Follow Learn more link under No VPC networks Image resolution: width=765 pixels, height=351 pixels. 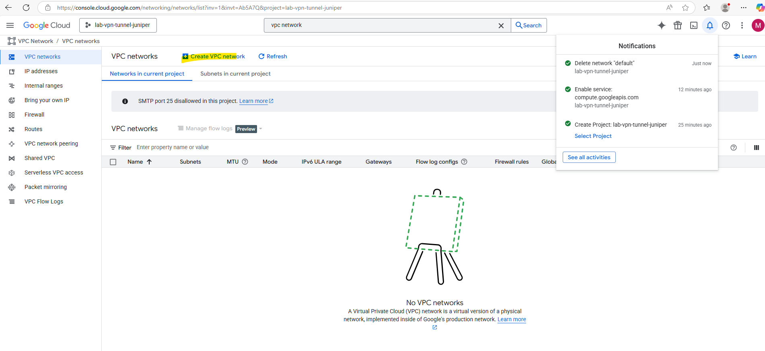click(512, 319)
